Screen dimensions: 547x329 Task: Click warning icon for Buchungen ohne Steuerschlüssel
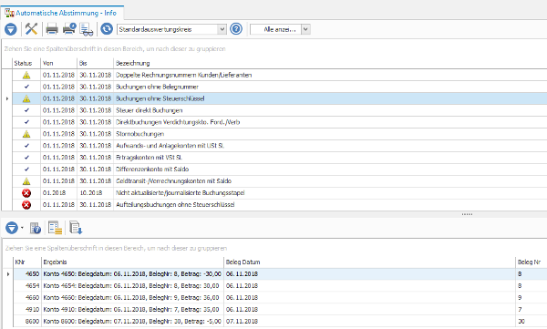[26, 98]
